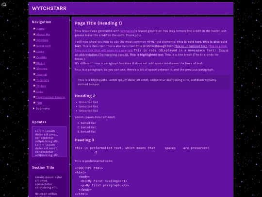Open the Credits navigation link

[x=41, y=57]
